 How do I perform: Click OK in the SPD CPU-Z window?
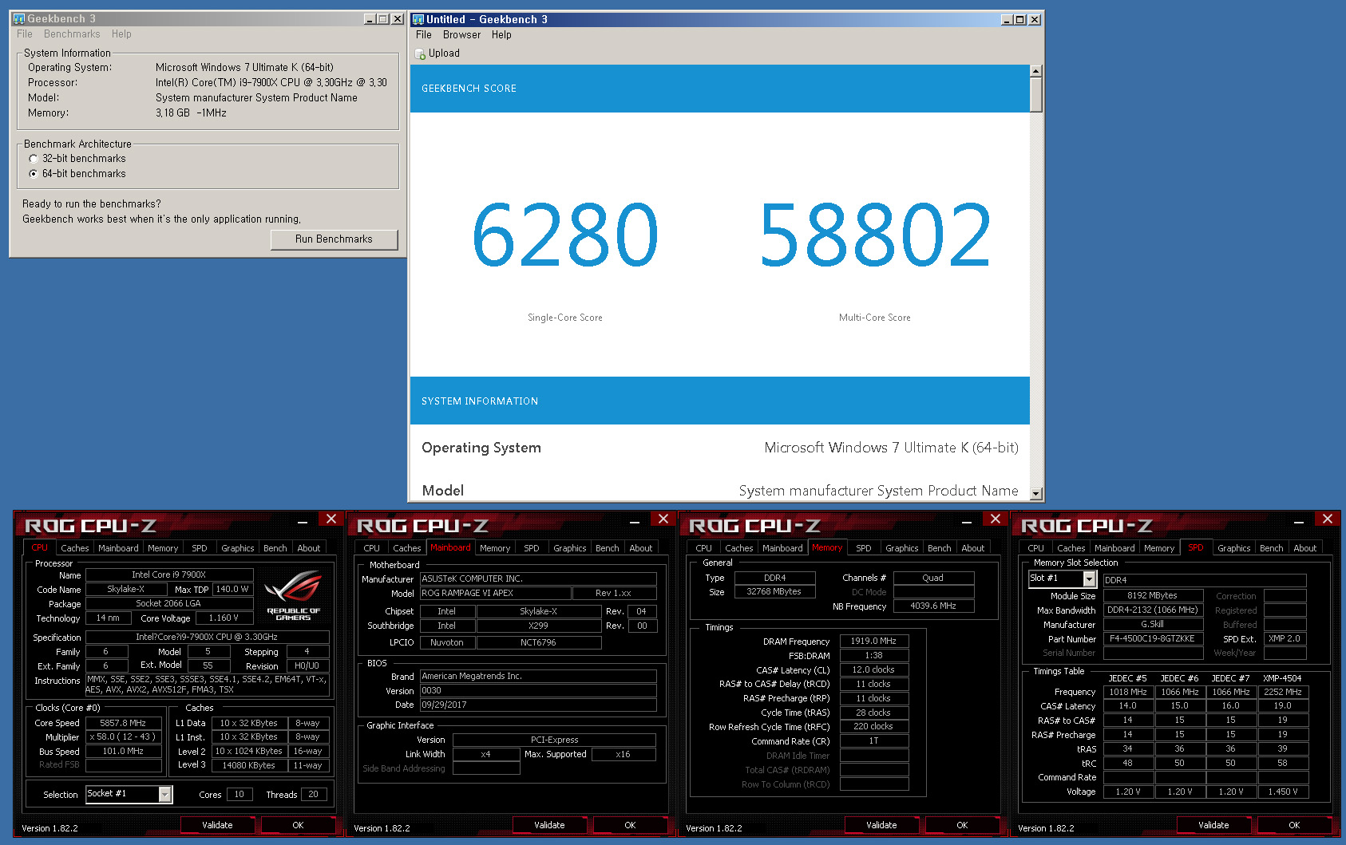[x=1294, y=825]
